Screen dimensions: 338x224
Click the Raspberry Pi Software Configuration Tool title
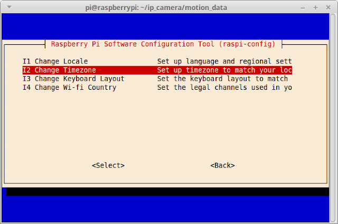[163, 44]
